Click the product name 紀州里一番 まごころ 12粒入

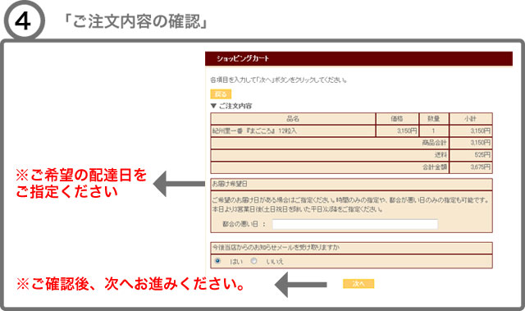(254, 131)
